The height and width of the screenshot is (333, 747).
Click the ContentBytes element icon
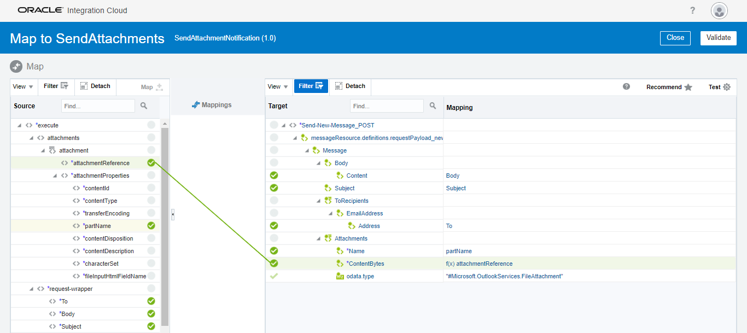click(340, 264)
